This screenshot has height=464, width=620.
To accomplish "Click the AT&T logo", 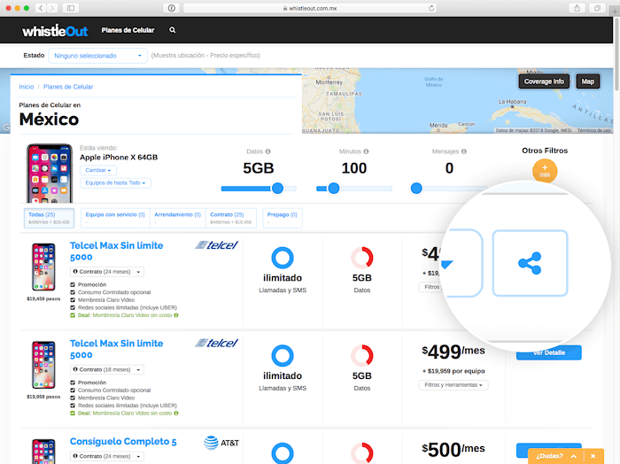I will pyautogui.click(x=221, y=443).
